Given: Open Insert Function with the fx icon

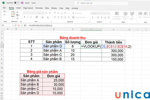Looking at the screenshot, I should click(24, 25).
